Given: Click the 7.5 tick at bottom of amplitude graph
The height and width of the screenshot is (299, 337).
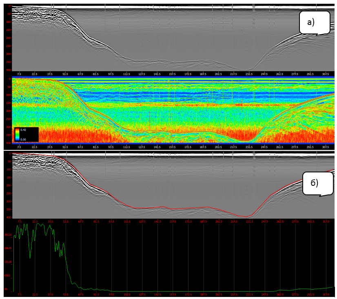Looking at the screenshot, I should (x=19, y=294).
